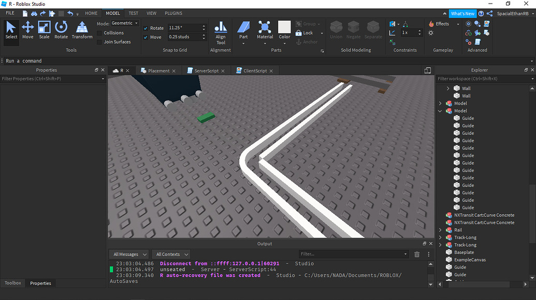Switch to the Toolbox panel tab
Image resolution: width=536 pixels, height=300 pixels.
(x=12, y=283)
